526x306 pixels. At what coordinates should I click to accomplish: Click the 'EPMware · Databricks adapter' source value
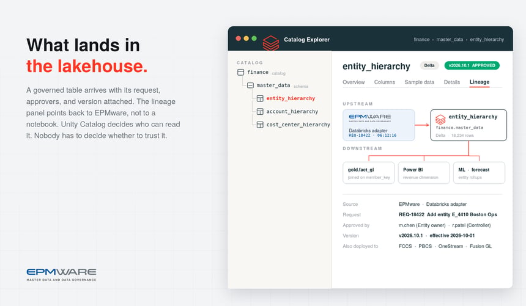[432, 204]
